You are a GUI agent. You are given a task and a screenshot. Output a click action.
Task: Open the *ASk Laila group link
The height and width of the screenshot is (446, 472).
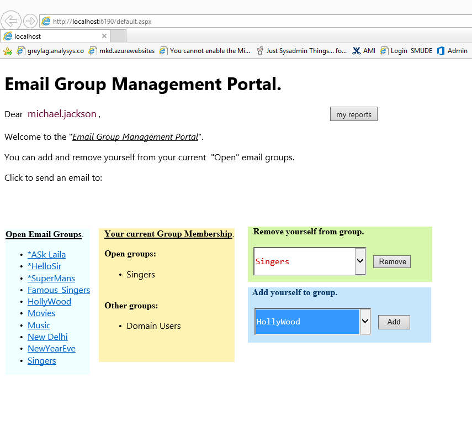point(47,255)
